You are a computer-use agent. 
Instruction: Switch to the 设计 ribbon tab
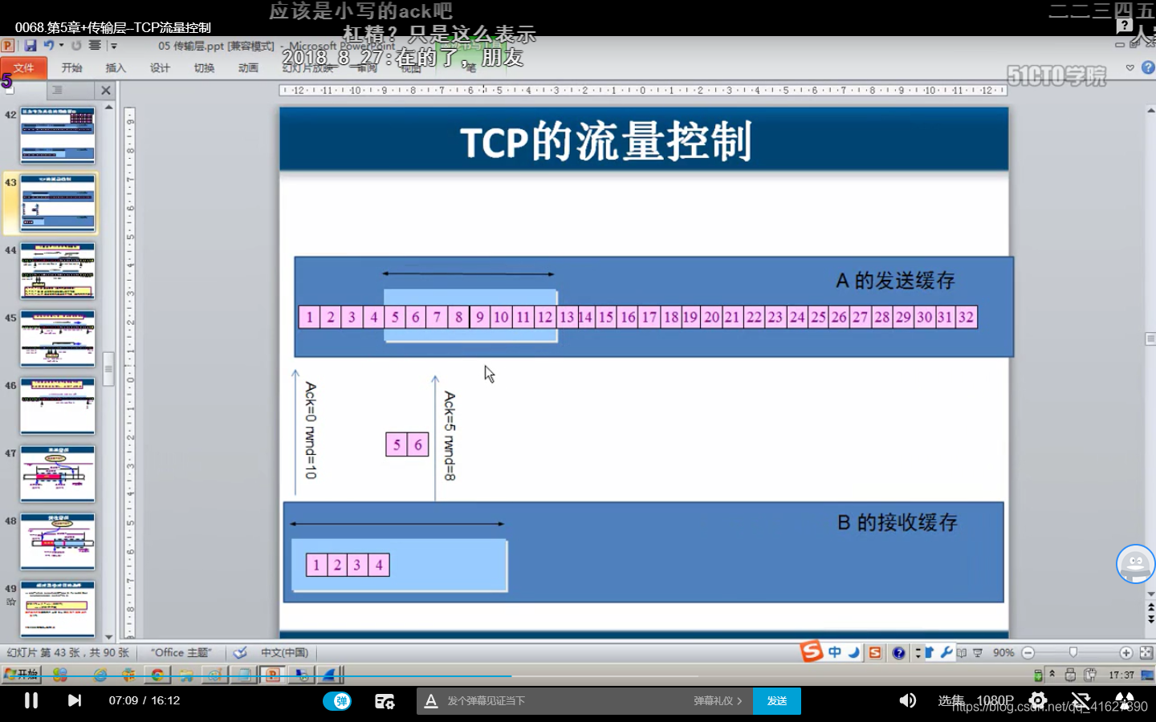coord(160,68)
